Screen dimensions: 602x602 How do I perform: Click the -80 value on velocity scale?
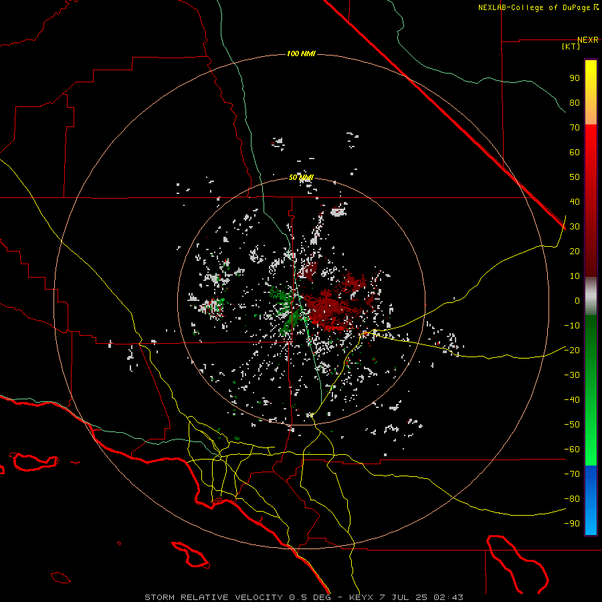[572, 499]
